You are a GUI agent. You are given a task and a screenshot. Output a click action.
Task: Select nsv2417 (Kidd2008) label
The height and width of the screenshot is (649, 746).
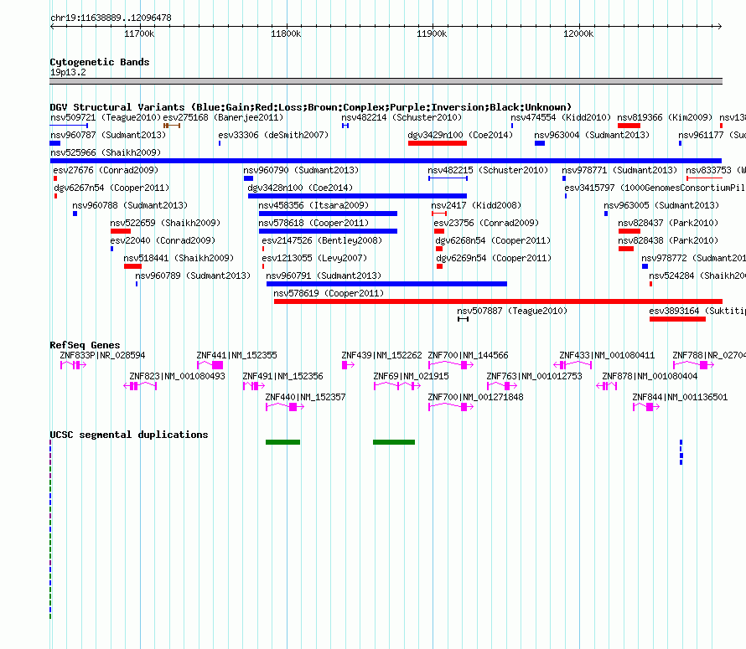tap(476, 205)
